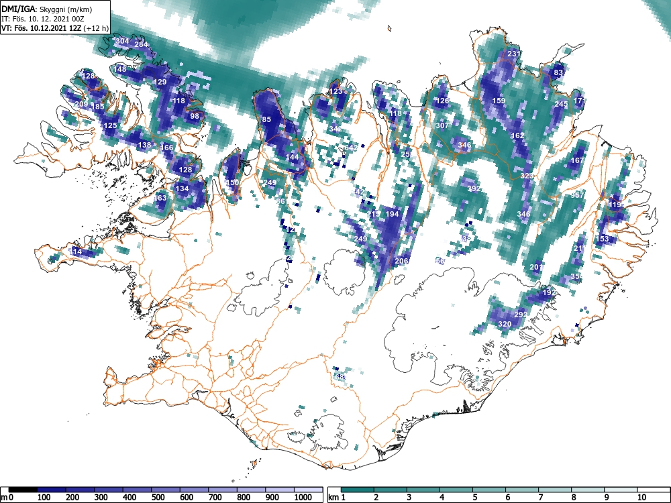
Task: Click the visibility value 153 in the east
Action: pyautogui.click(x=602, y=239)
